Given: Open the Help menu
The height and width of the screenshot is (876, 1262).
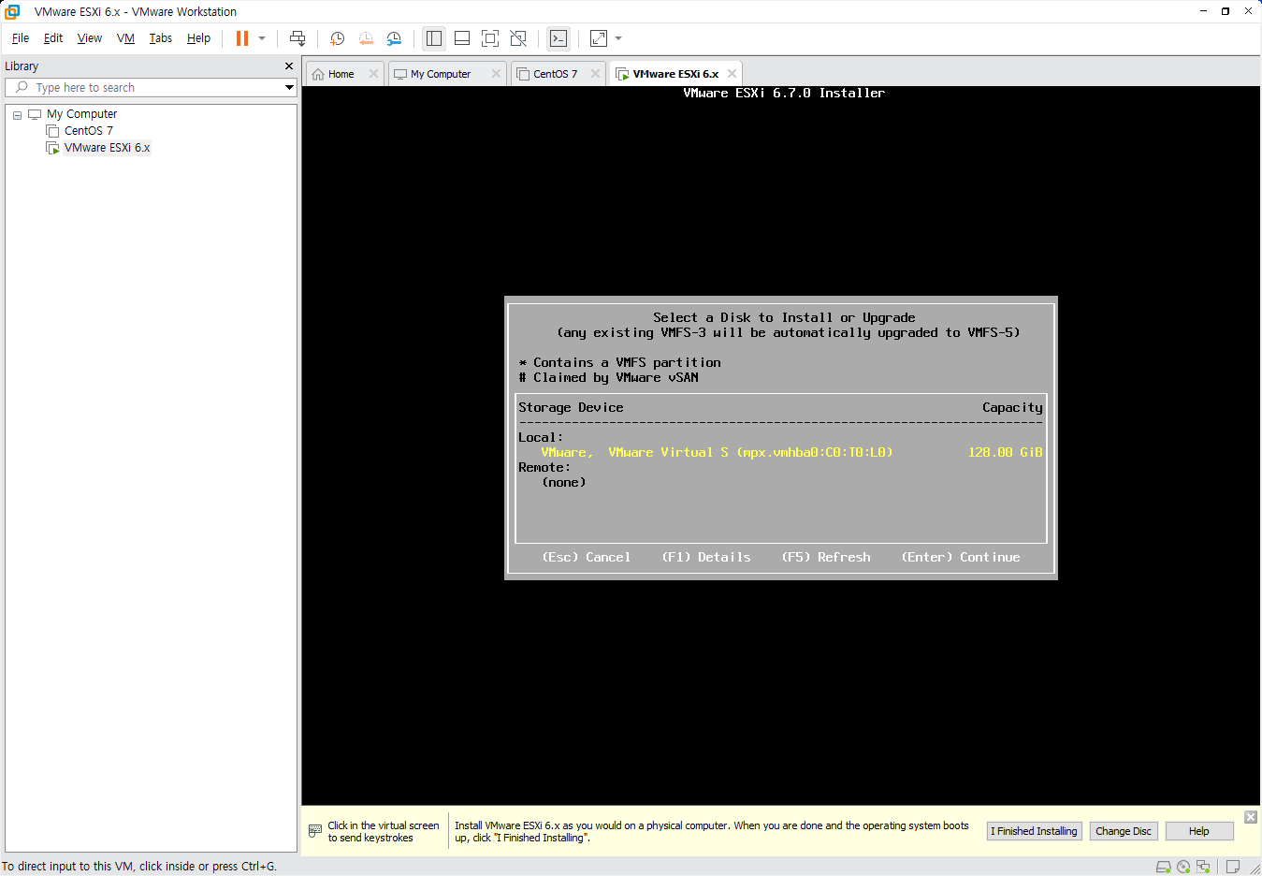Looking at the screenshot, I should tap(198, 38).
